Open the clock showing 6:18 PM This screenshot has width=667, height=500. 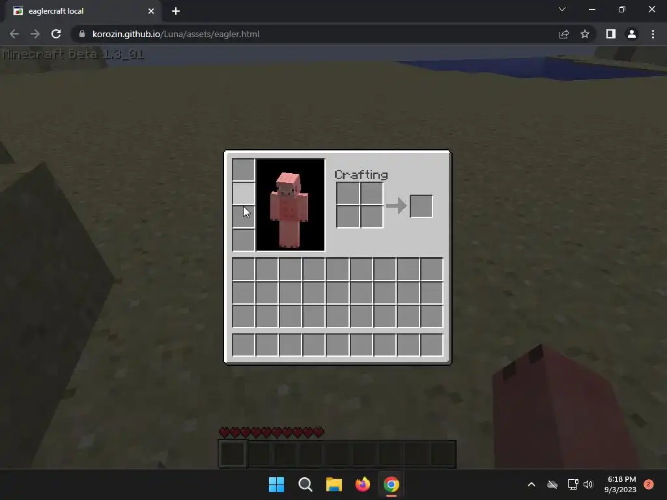620,484
